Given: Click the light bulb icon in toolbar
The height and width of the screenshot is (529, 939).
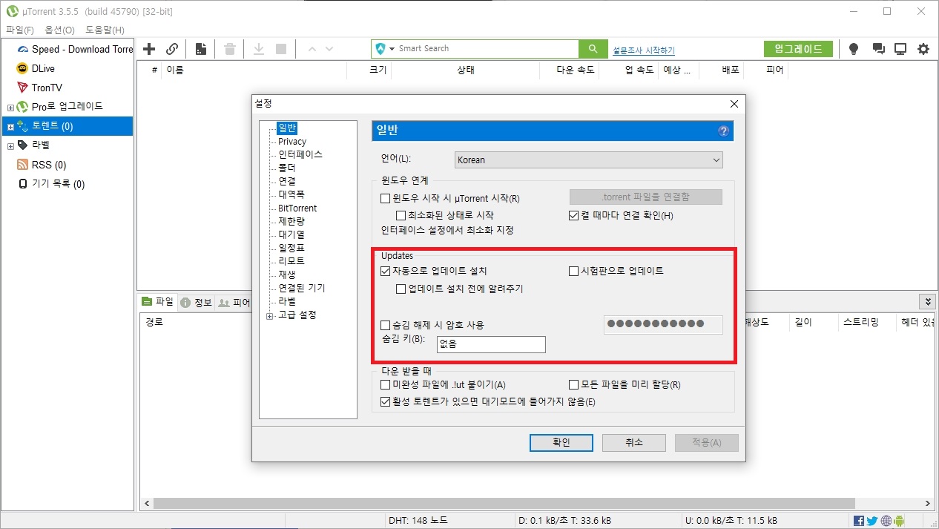Looking at the screenshot, I should (x=854, y=49).
